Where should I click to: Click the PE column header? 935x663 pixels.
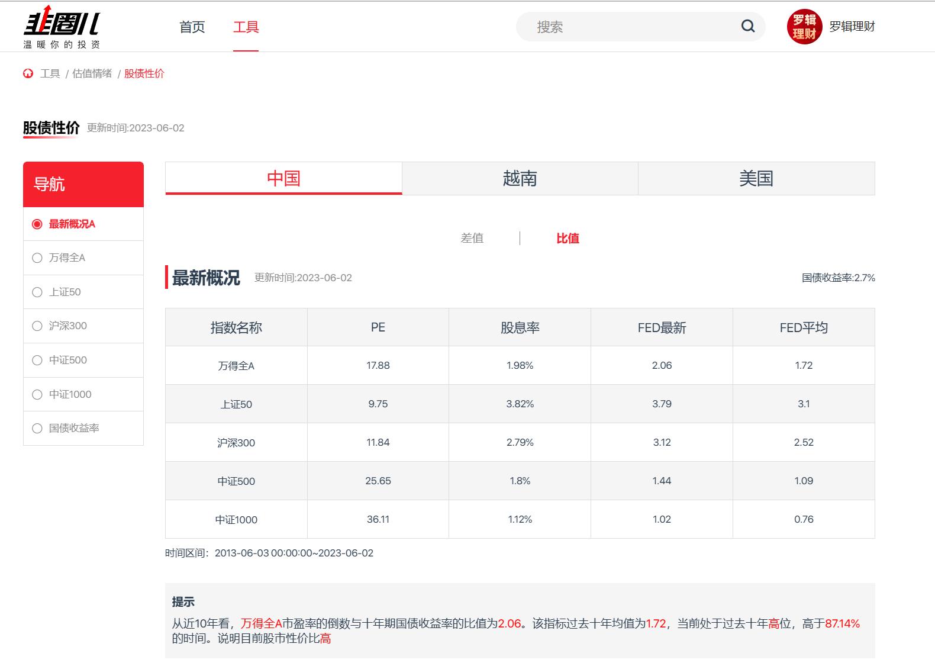[x=378, y=327]
